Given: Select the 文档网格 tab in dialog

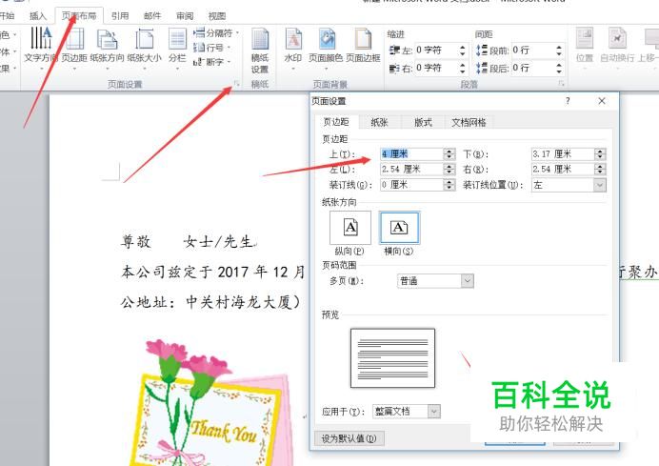Looking at the screenshot, I should (x=469, y=122).
